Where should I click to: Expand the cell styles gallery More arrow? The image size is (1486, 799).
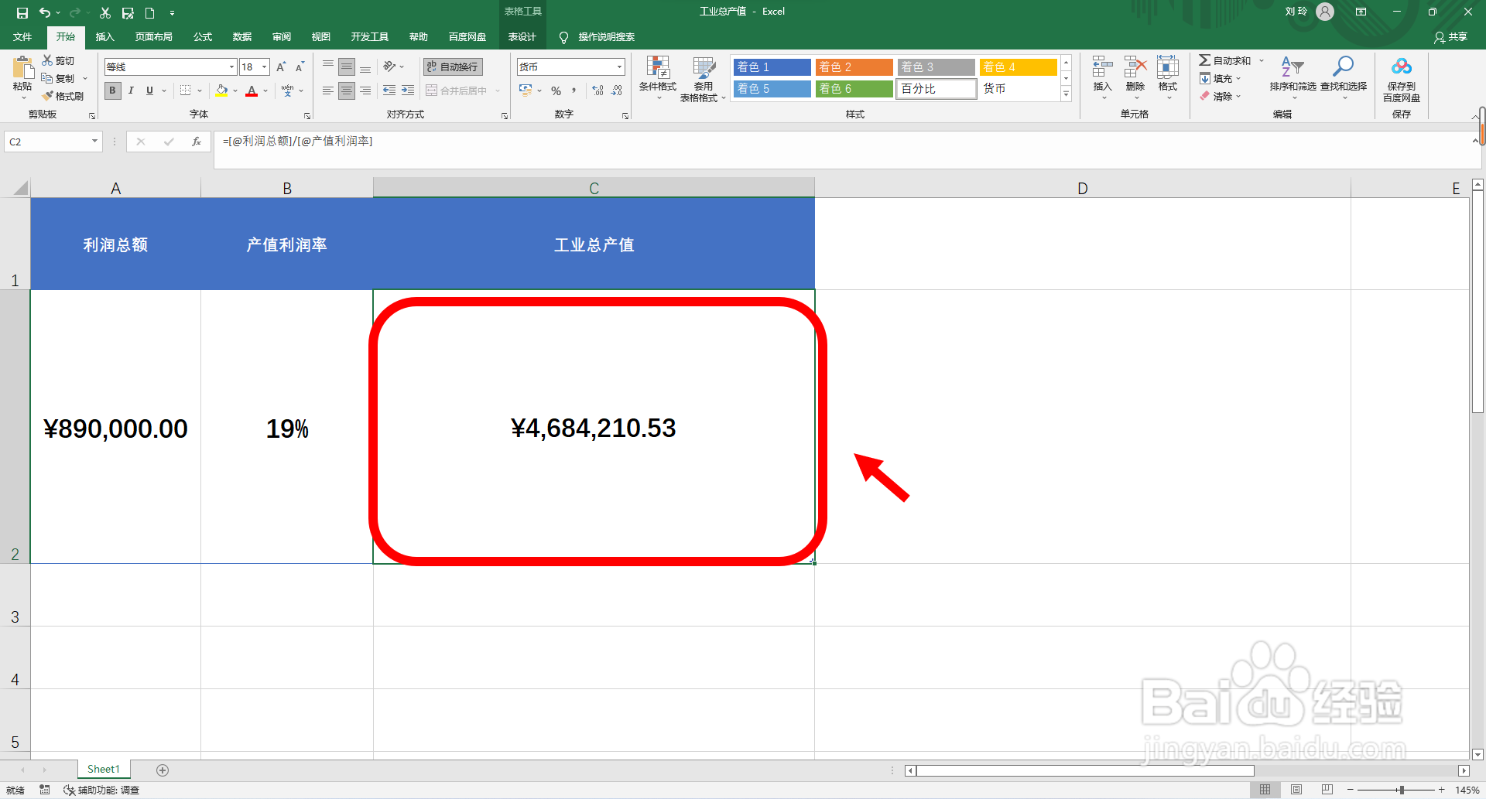tap(1066, 94)
